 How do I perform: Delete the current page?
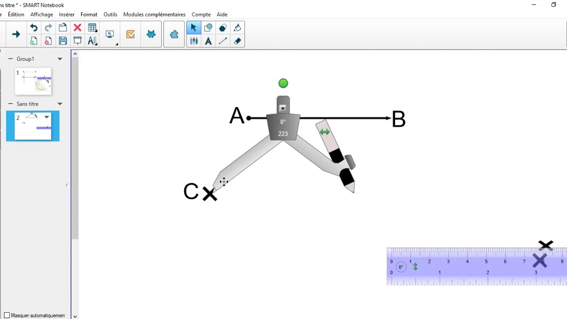pos(48,41)
